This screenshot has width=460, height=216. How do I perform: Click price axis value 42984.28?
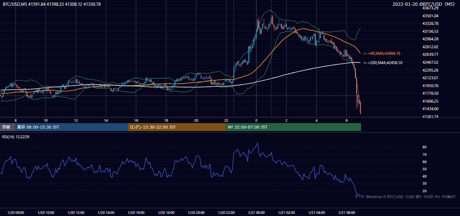pyautogui.click(x=430, y=39)
